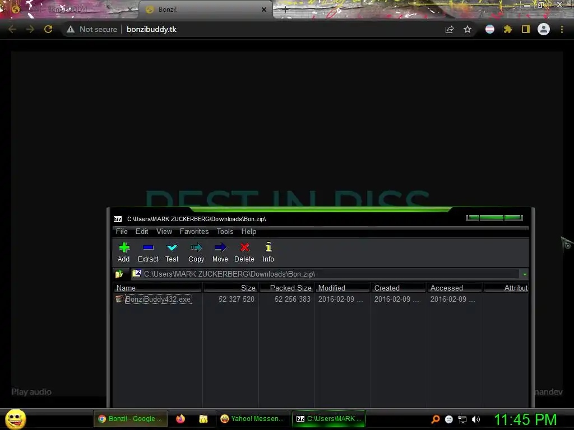Run the Test archive tool
This screenshot has width=574, height=430.
(x=172, y=253)
